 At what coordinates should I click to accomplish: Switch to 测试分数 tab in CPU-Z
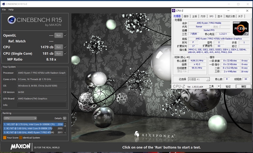(x=230, y=16)
